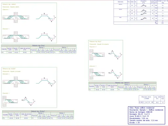The width and height of the screenshot is (168, 126).
Task: Select 'Ancho X' header in the P2 table
Action: 97,86
